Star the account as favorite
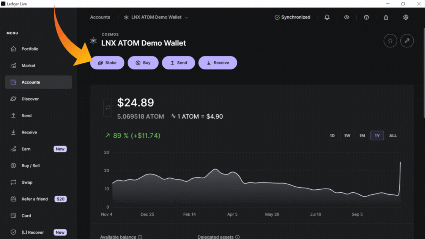Screen dimensions: 425x239 [x=390, y=41]
